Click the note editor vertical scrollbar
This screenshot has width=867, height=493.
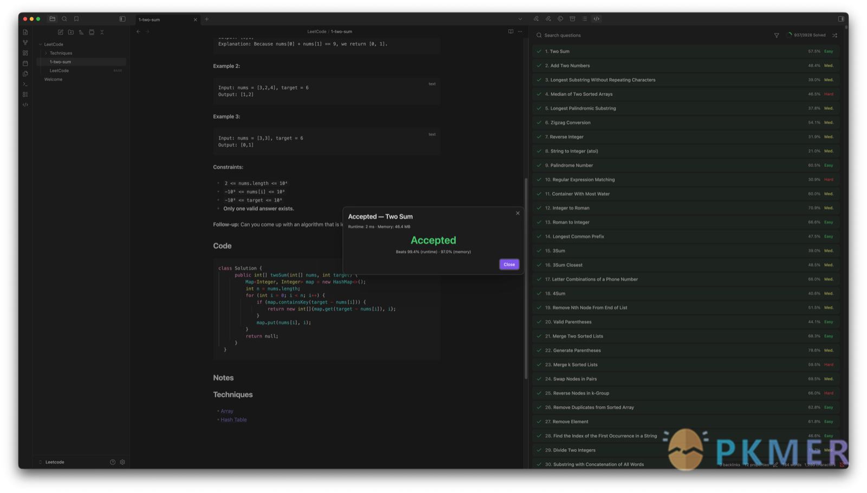click(x=526, y=278)
